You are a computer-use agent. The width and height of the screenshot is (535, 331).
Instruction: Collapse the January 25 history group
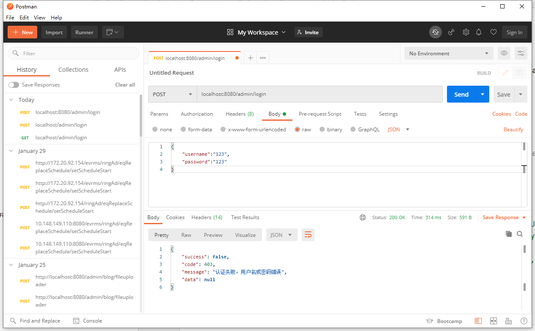pyautogui.click(x=11, y=265)
